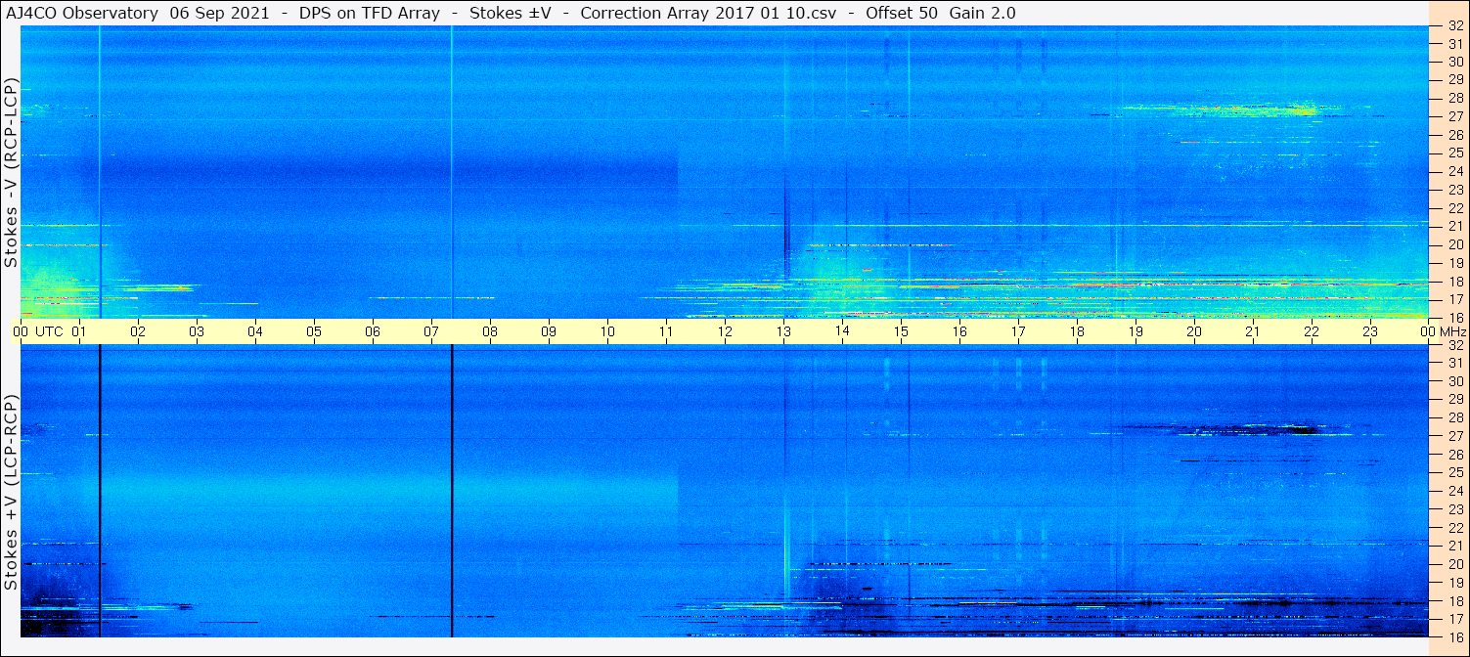Image resolution: width=1470 pixels, height=657 pixels.
Task: Click the 28 MHz label of the Stokes -V panel
Action: click(1455, 98)
